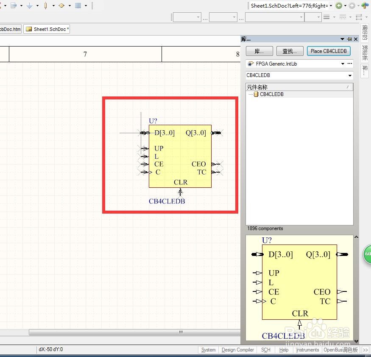This screenshot has height=357, width=371.
Task: Click the CB4CLEDB filter text field
Action: tap(296, 75)
